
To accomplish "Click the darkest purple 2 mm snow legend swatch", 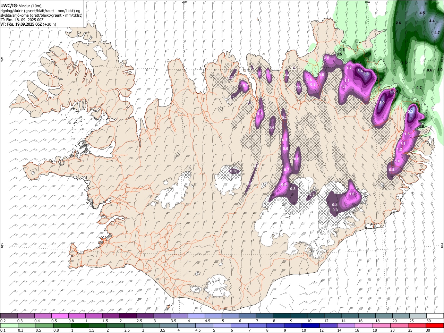I will pyautogui.click(x=128, y=316).
